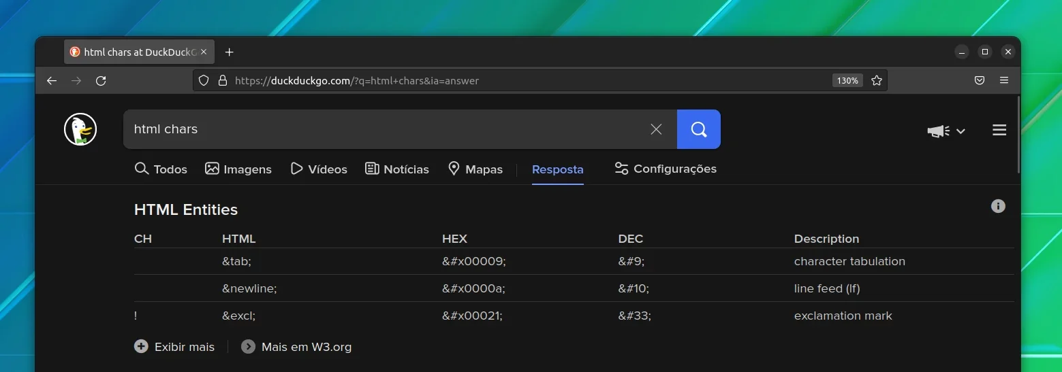Select the html chars browser tab
This screenshot has height=372, width=1062.
[140, 52]
